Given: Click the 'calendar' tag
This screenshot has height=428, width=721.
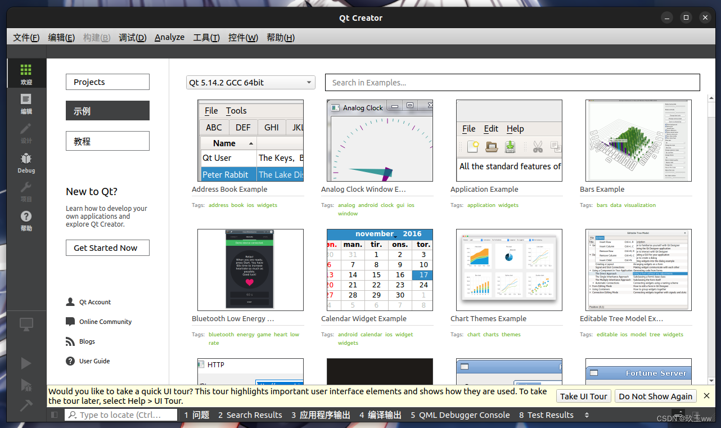Looking at the screenshot, I should (371, 335).
